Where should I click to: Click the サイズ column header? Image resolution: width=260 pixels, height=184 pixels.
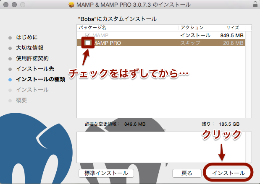[233, 28]
